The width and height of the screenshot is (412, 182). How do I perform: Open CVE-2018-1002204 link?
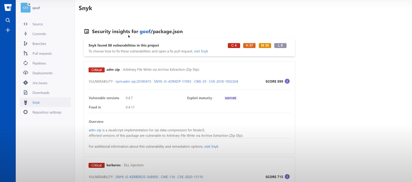[224, 81]
